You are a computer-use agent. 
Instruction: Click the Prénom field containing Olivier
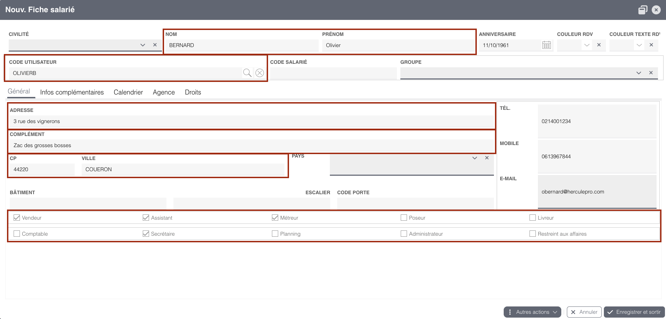[398, 45]
